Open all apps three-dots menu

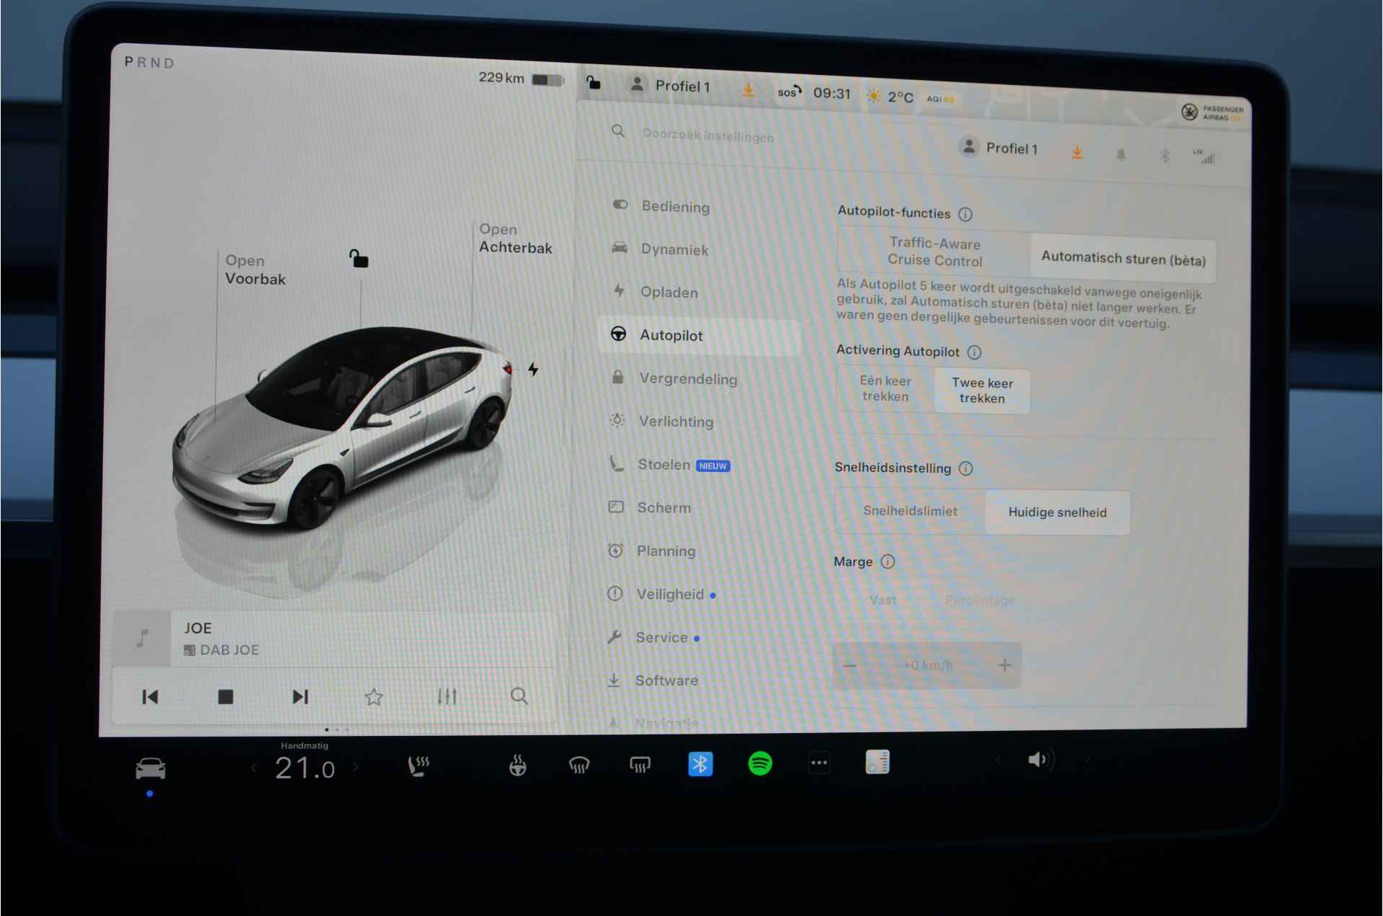tap(819, 762)
